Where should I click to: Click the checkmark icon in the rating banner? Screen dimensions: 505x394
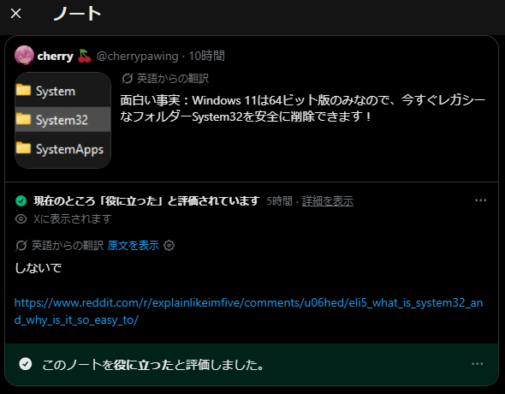26,364
